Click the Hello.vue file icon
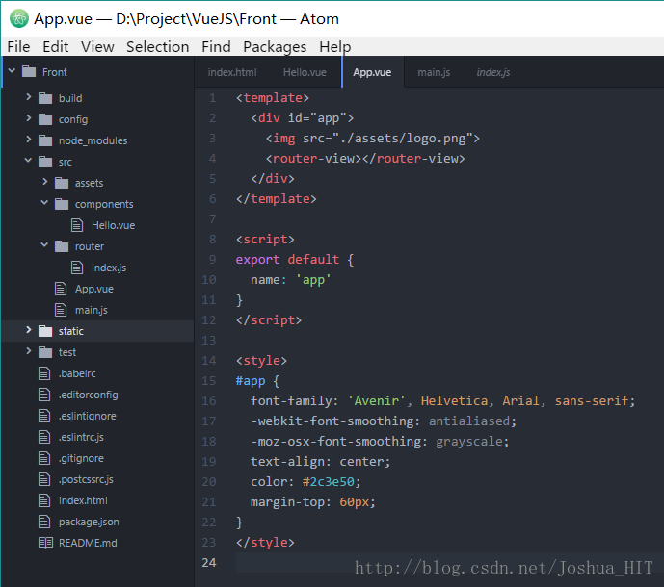 coord(77,225)
